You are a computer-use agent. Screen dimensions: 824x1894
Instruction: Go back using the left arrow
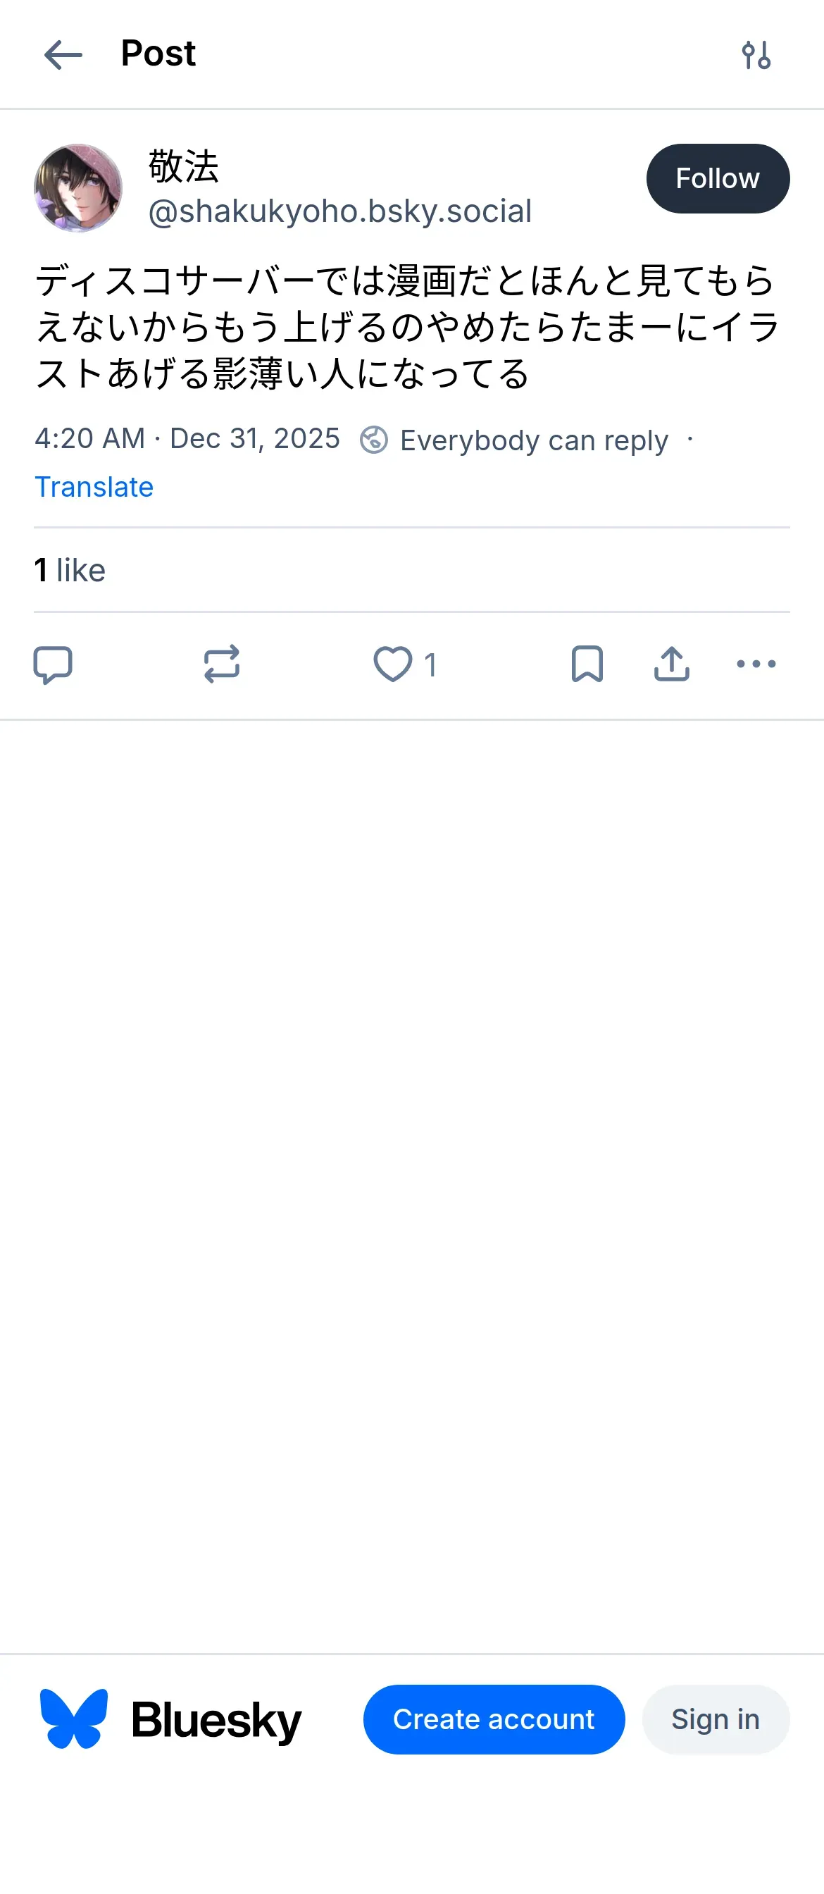pos(63,55)
